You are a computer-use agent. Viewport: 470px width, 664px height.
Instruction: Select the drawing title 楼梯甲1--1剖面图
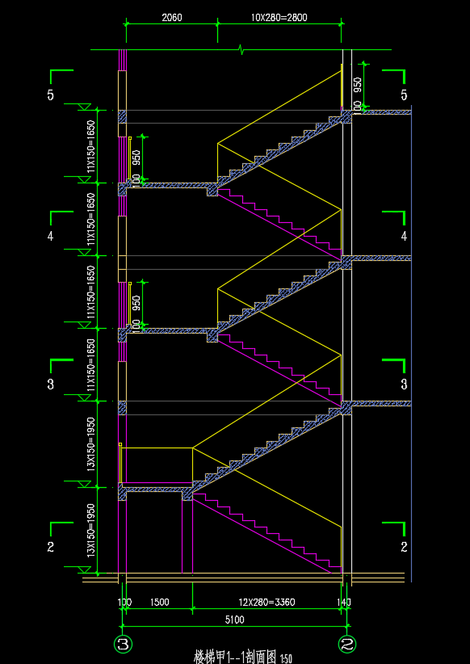(x=236, y=658)
